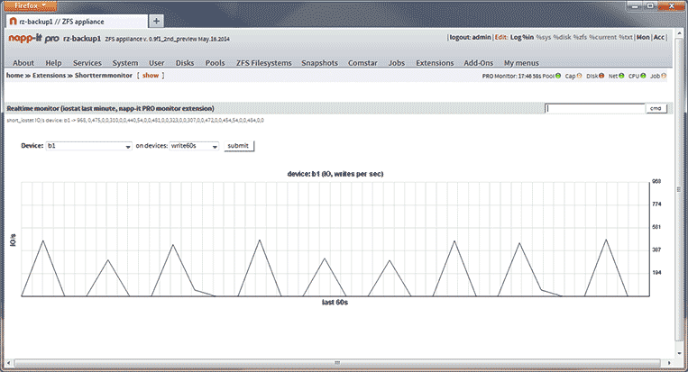
Task: Click the Disk status indicator light
Action: click(x=601, y=76)
